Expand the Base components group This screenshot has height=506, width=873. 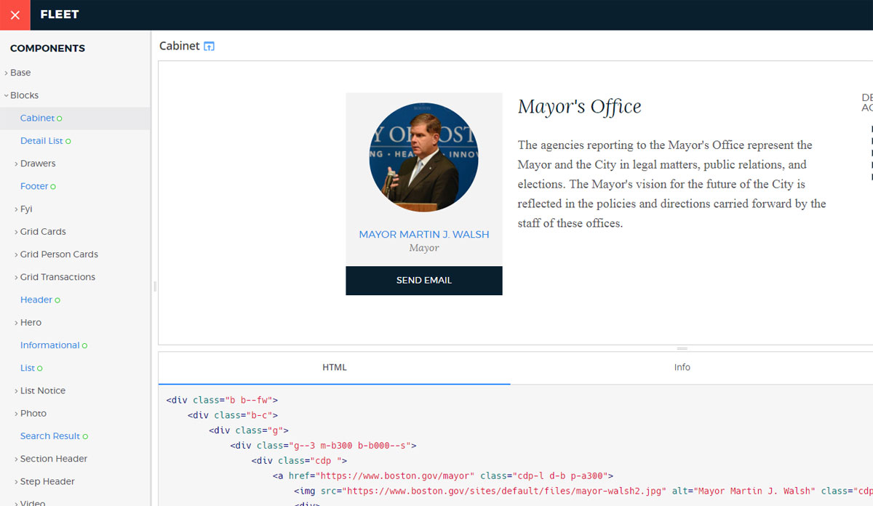20,73
